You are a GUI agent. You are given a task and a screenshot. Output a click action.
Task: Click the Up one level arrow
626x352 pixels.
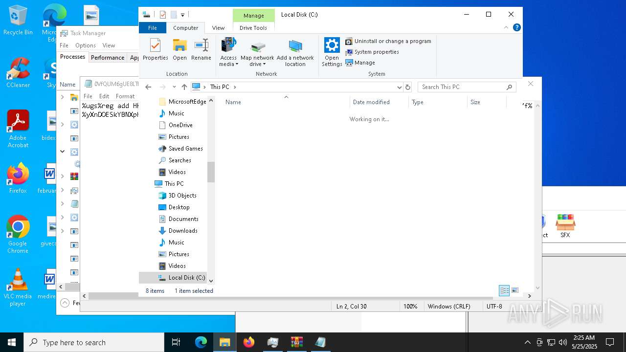[x=184, y=87]
